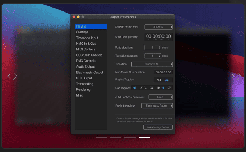Click Make Settings Default button
This screenshot has height=152, width=246.
pyautogui.click(x=158, y=127)
